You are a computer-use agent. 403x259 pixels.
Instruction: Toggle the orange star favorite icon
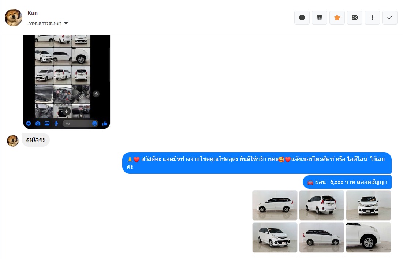pyautogui.click(x=337, y=18)
